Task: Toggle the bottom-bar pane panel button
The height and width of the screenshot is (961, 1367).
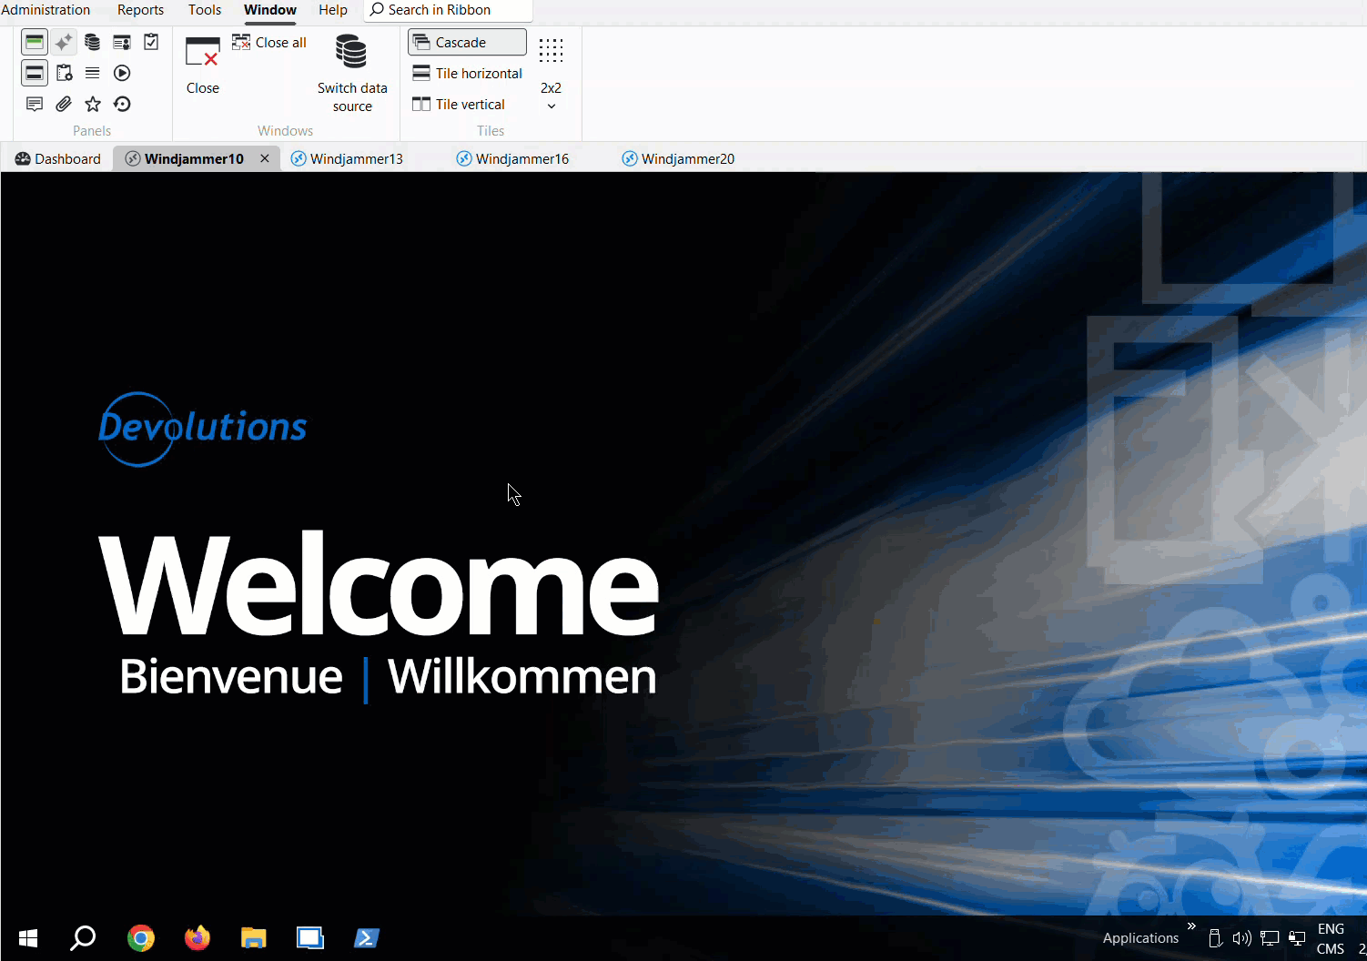Action: 35,73
